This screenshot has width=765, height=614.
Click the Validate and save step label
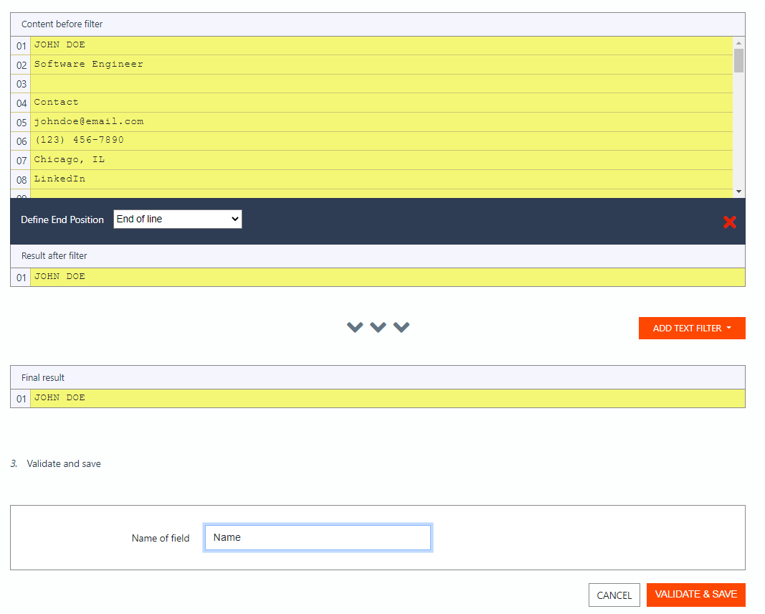[63, 463]
